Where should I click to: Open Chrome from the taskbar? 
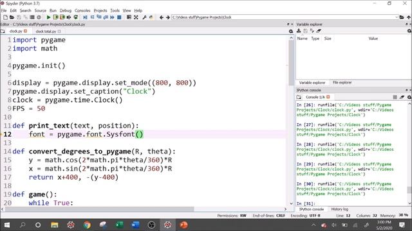87,225
